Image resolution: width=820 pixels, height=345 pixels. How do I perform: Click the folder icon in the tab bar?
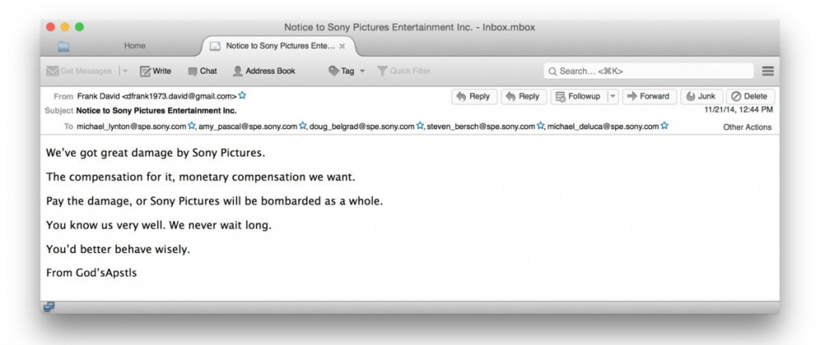click(x=63, y=46)
